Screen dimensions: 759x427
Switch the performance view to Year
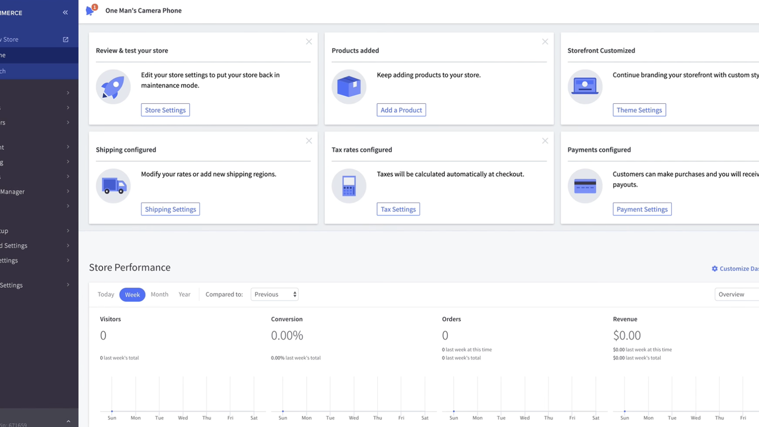tap(184, 294)
